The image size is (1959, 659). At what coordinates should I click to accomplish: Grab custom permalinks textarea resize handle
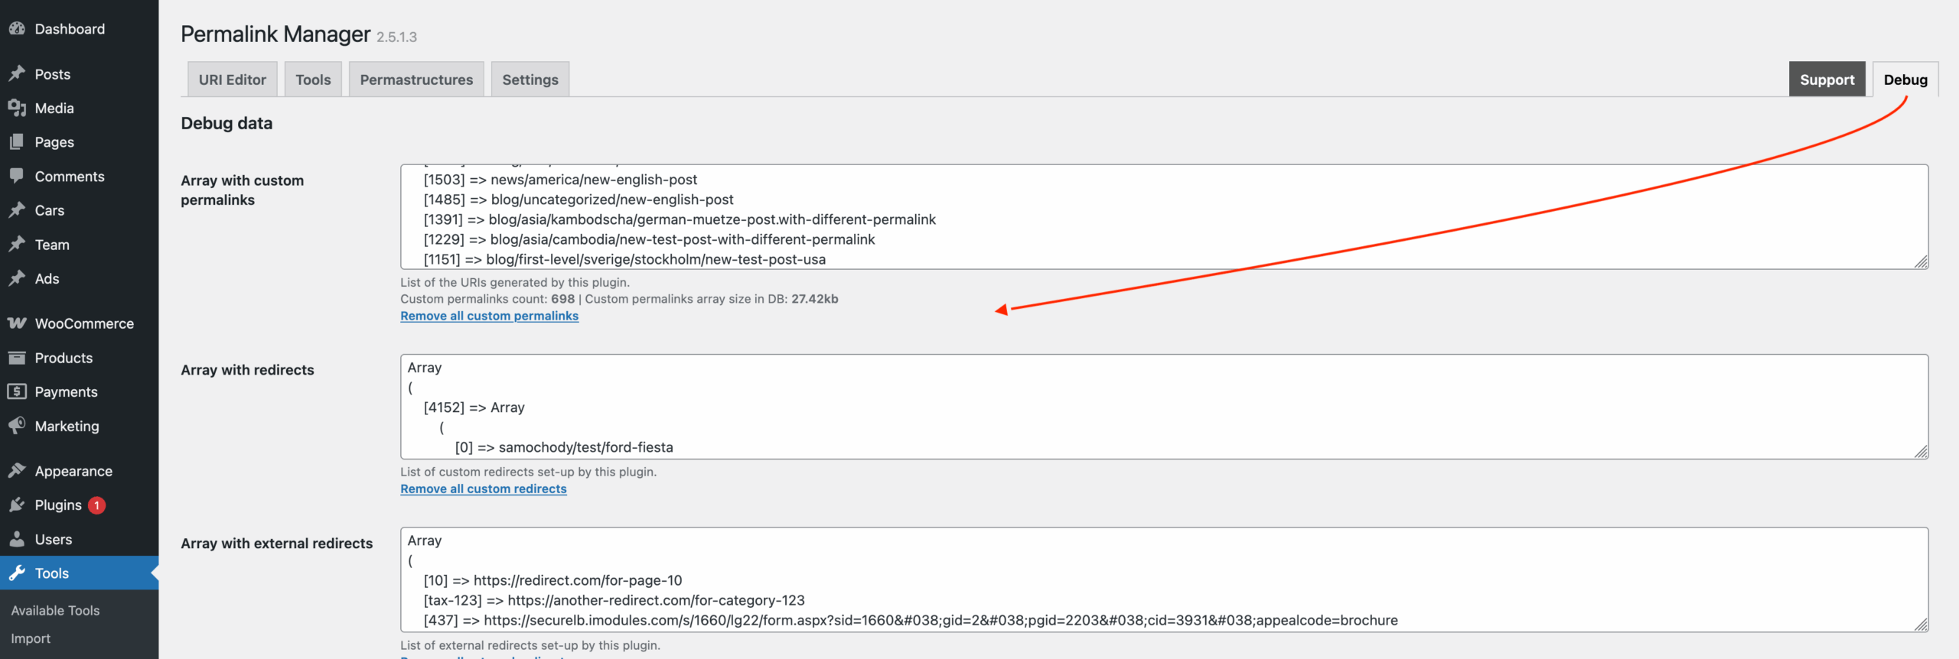tap(1921, 261)
